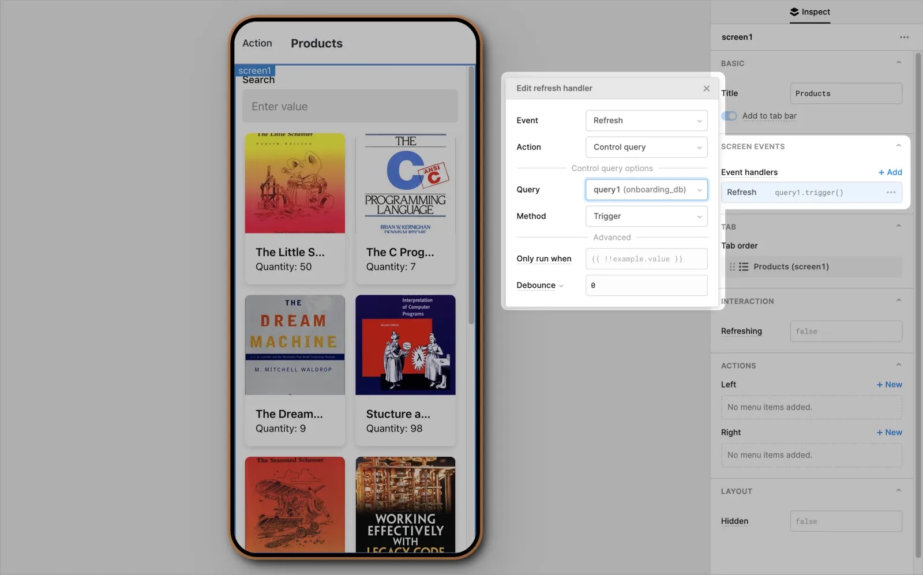Collapse the TAB section
Screen dimensions: 923x575
coord(898,226)
